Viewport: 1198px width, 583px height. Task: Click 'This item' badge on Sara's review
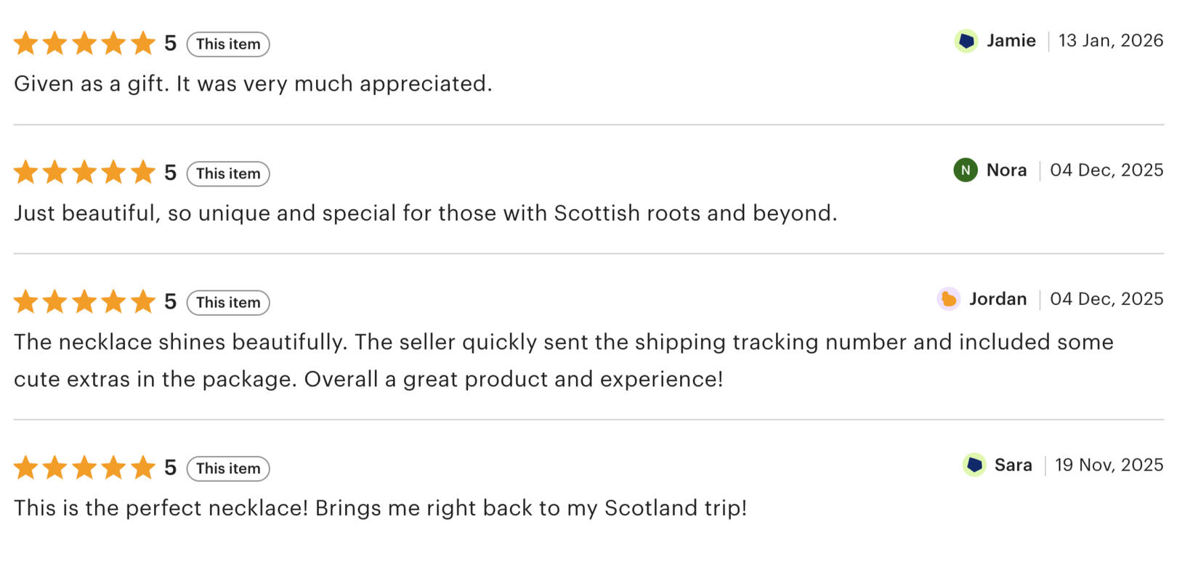[x=228, y=469]
